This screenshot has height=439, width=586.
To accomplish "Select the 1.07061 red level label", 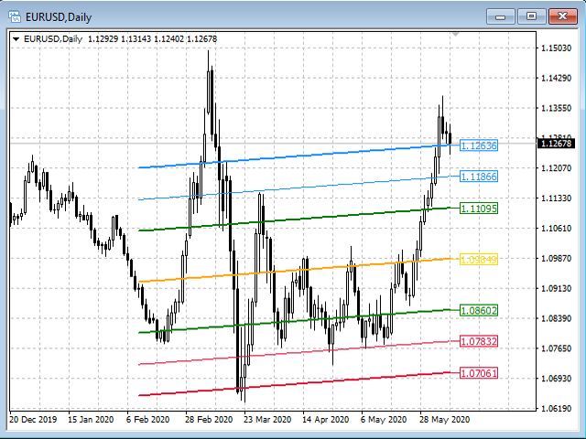I will tap(478, 373).
